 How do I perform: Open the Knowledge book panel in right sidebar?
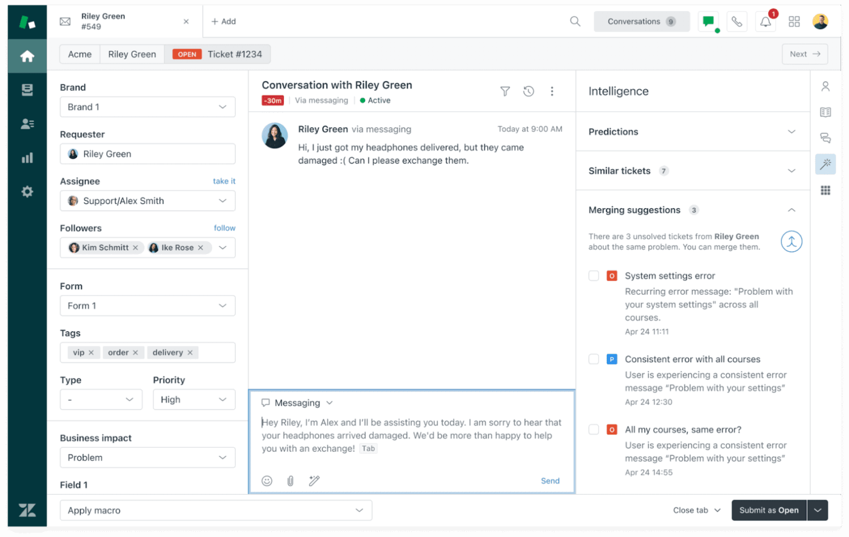[825, 112]
